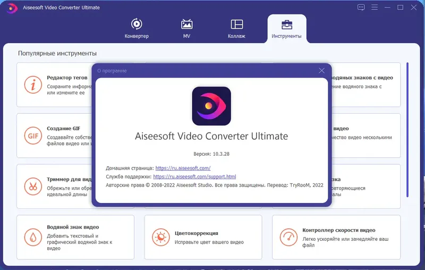Open the Конвертер tab
425x270 pixels.
pos(137,29)
